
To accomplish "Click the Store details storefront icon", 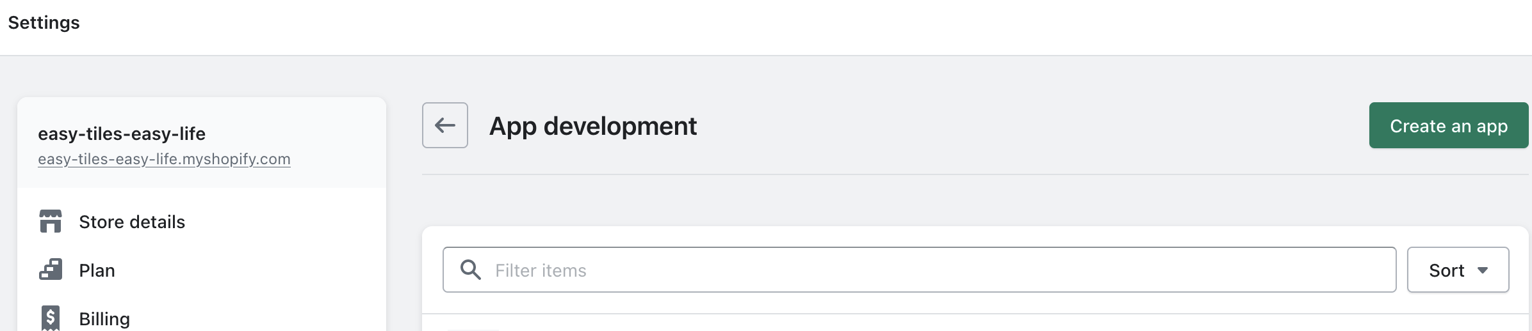I will pos(51,222).
